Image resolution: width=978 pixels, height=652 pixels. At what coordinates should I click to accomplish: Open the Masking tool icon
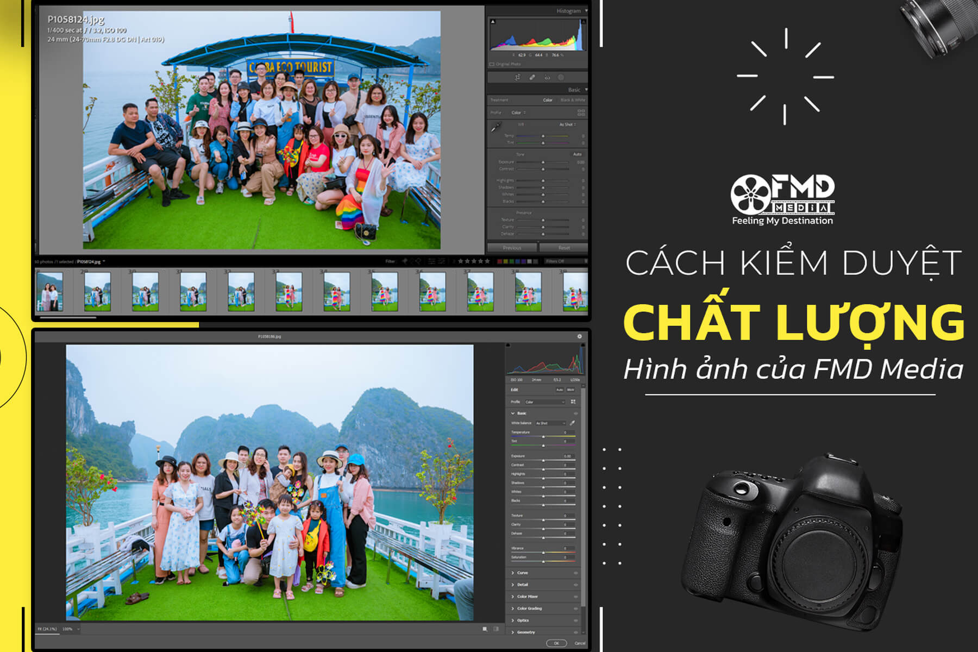tap(560, 78)
